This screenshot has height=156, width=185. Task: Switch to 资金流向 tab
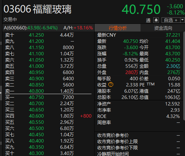tap(163, 28)
